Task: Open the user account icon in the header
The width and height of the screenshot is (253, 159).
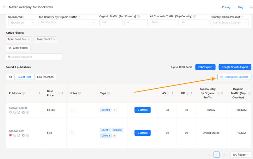Action: click(251, 7)
